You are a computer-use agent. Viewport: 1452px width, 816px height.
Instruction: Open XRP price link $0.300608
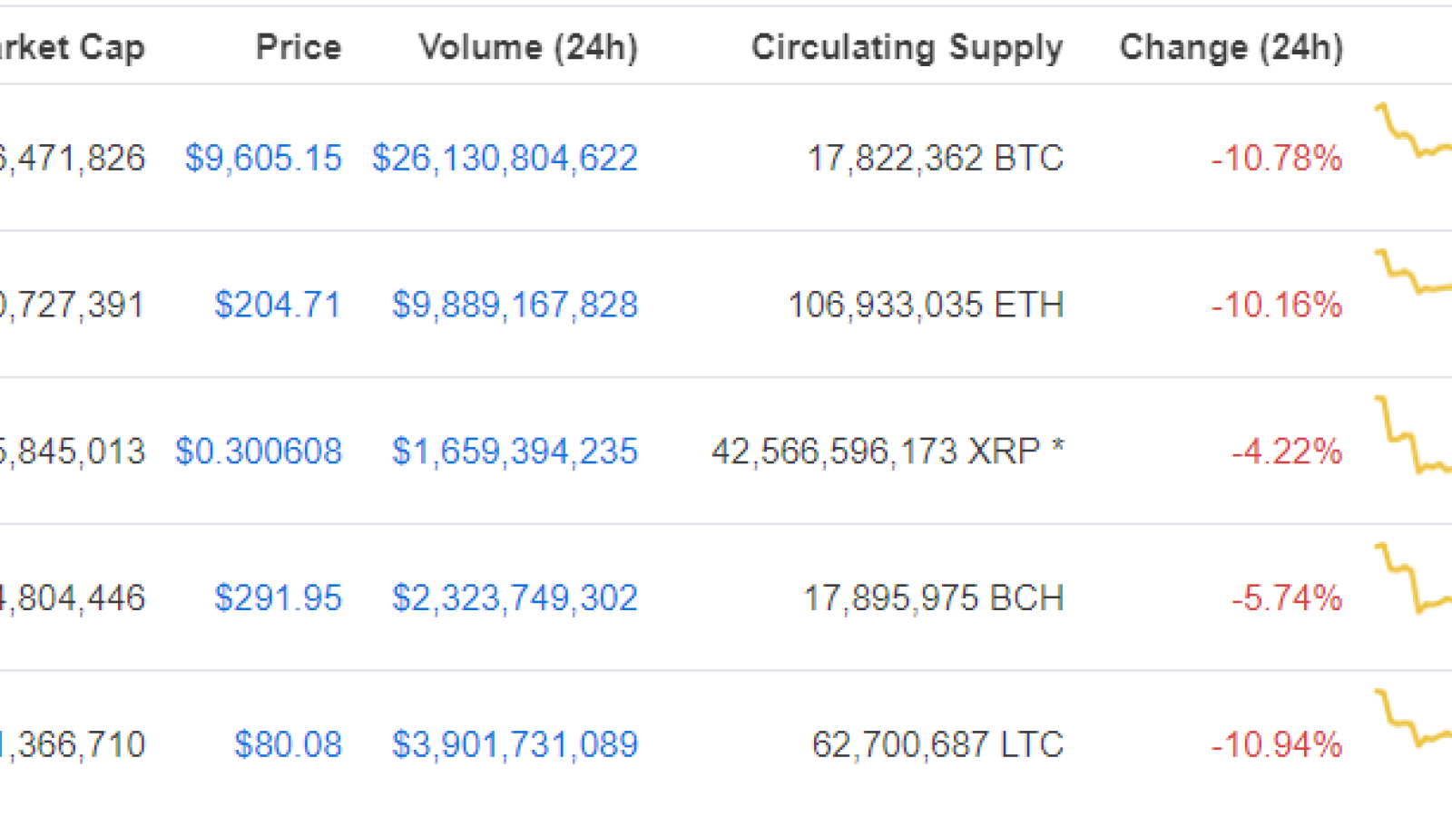pyautogui.click(x=259, y=452)
